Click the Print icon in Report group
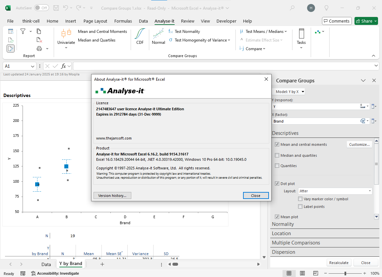Screen dimensions: 382x277 39,48
